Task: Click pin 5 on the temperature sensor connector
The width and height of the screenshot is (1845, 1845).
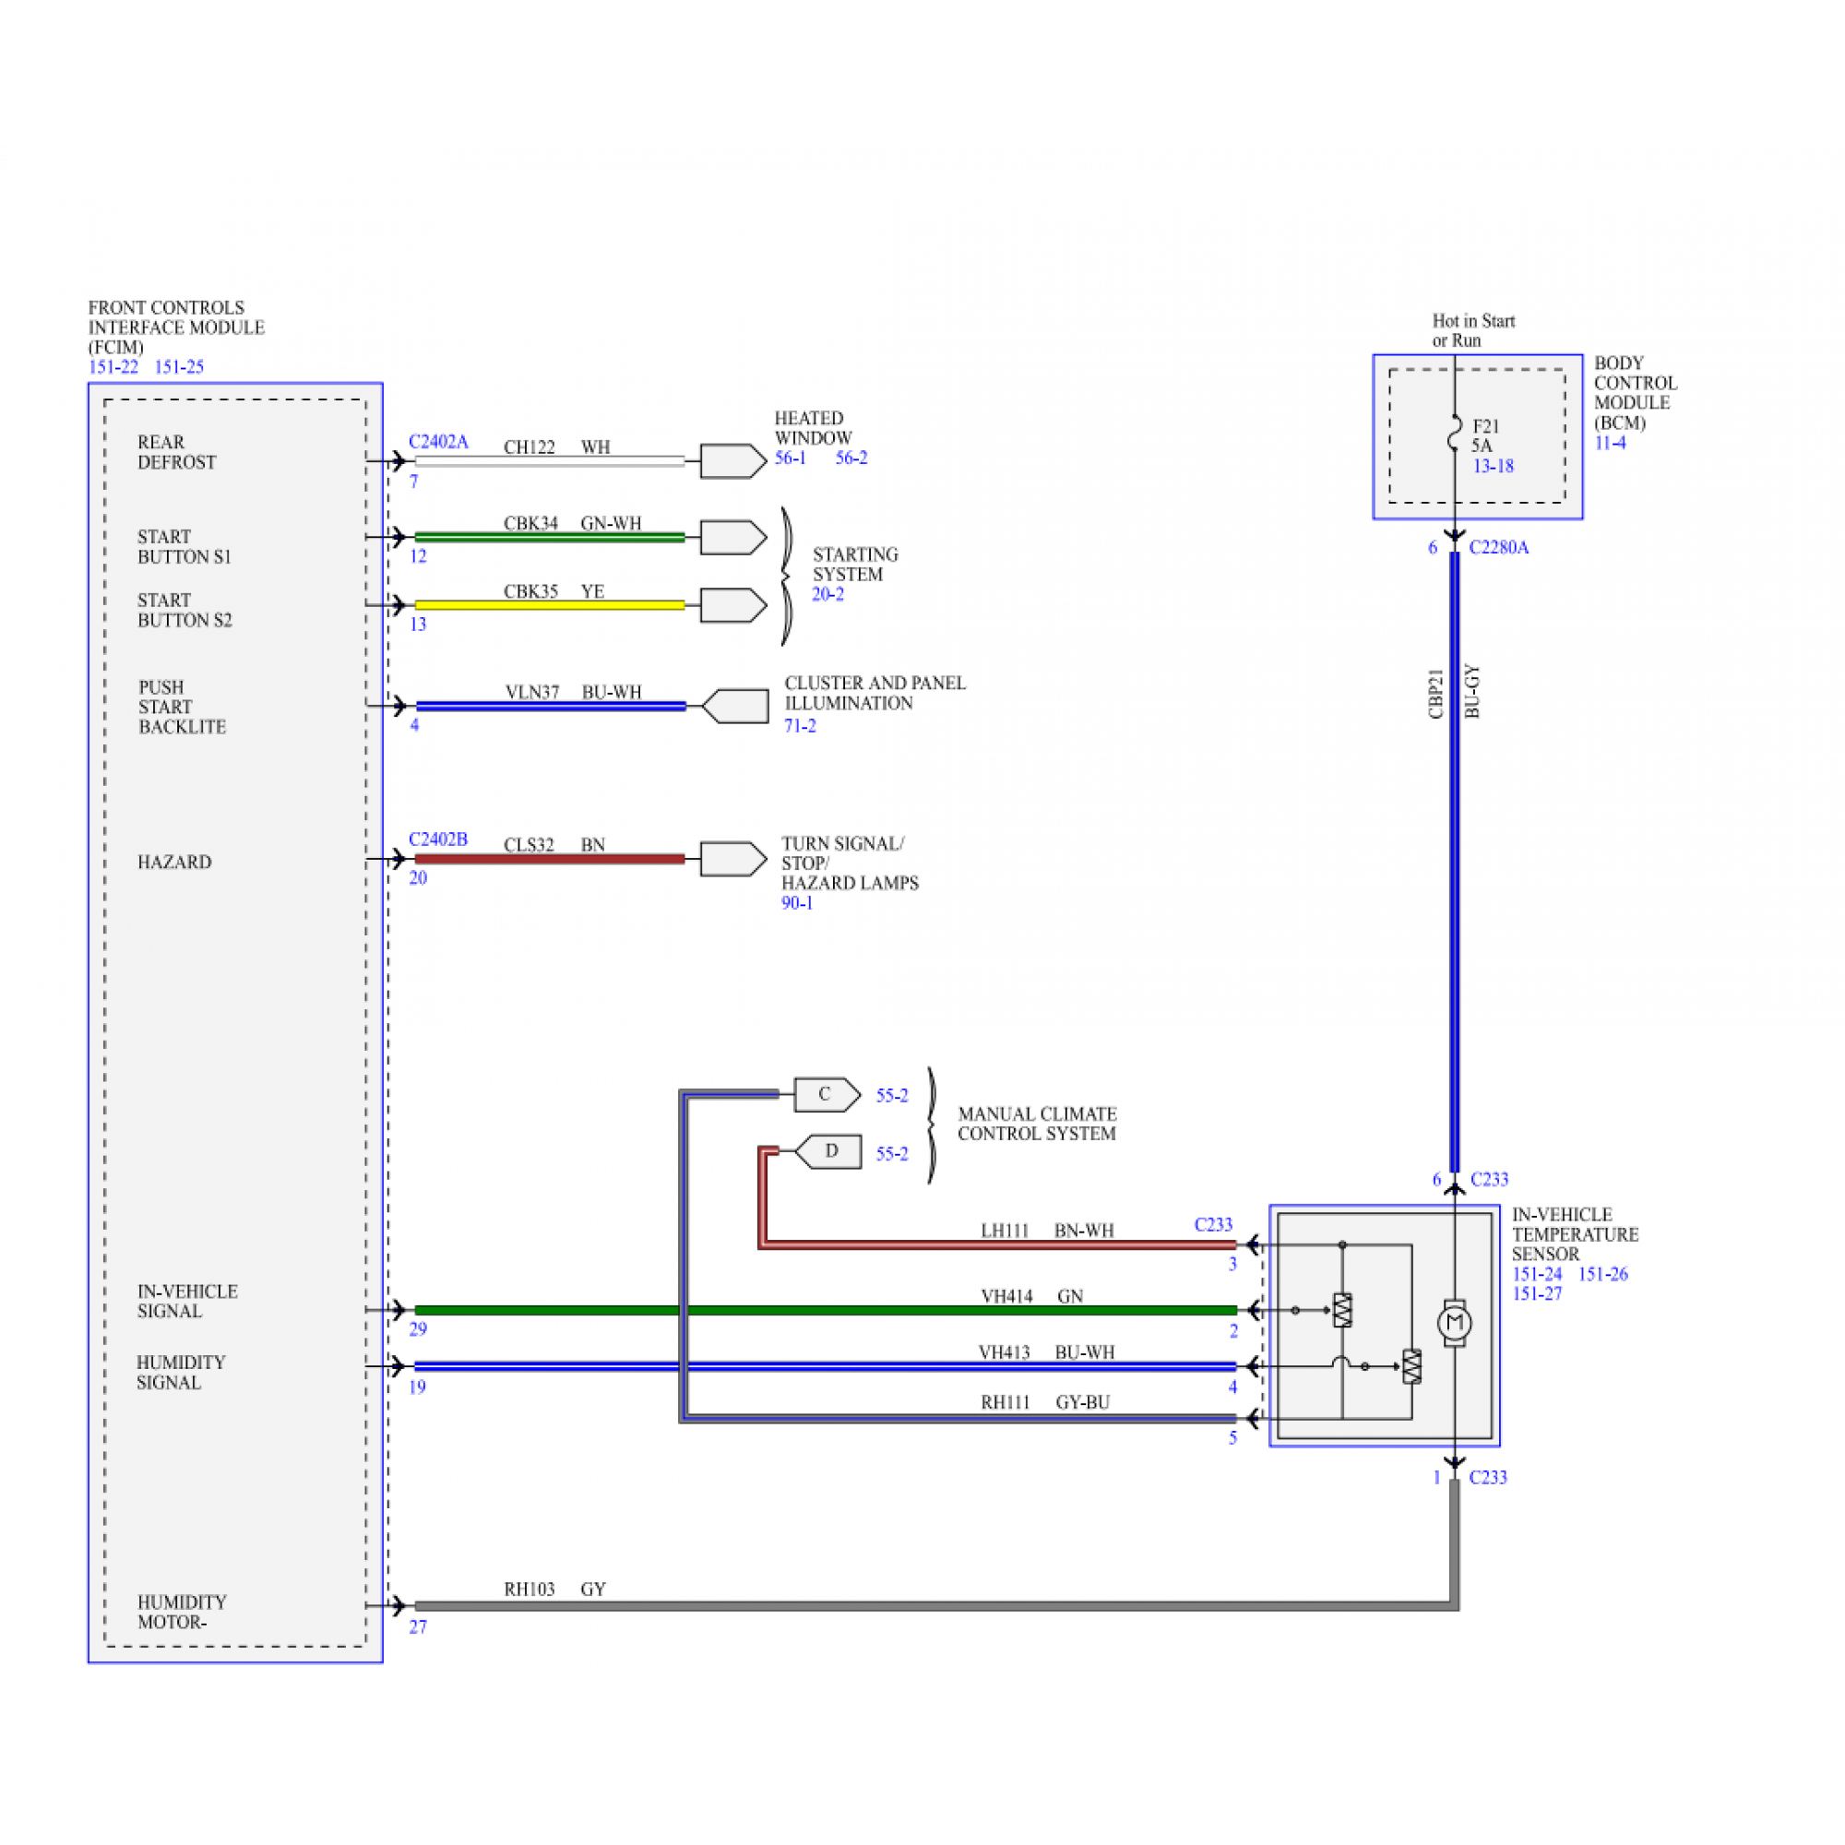Action: [x=1232, y=1438]
